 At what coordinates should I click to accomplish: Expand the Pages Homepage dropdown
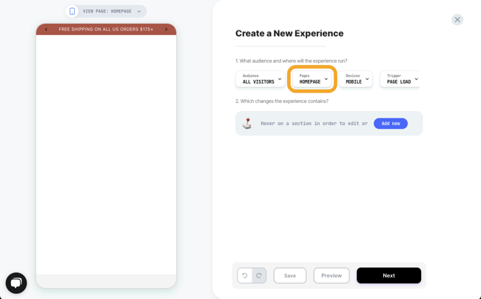312,79
